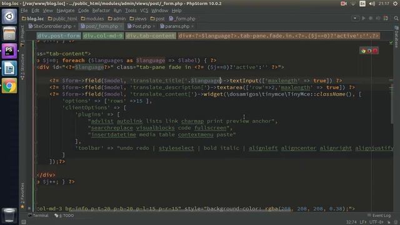Open Trash from Ubuntu launcher

(x=9, y=215)
